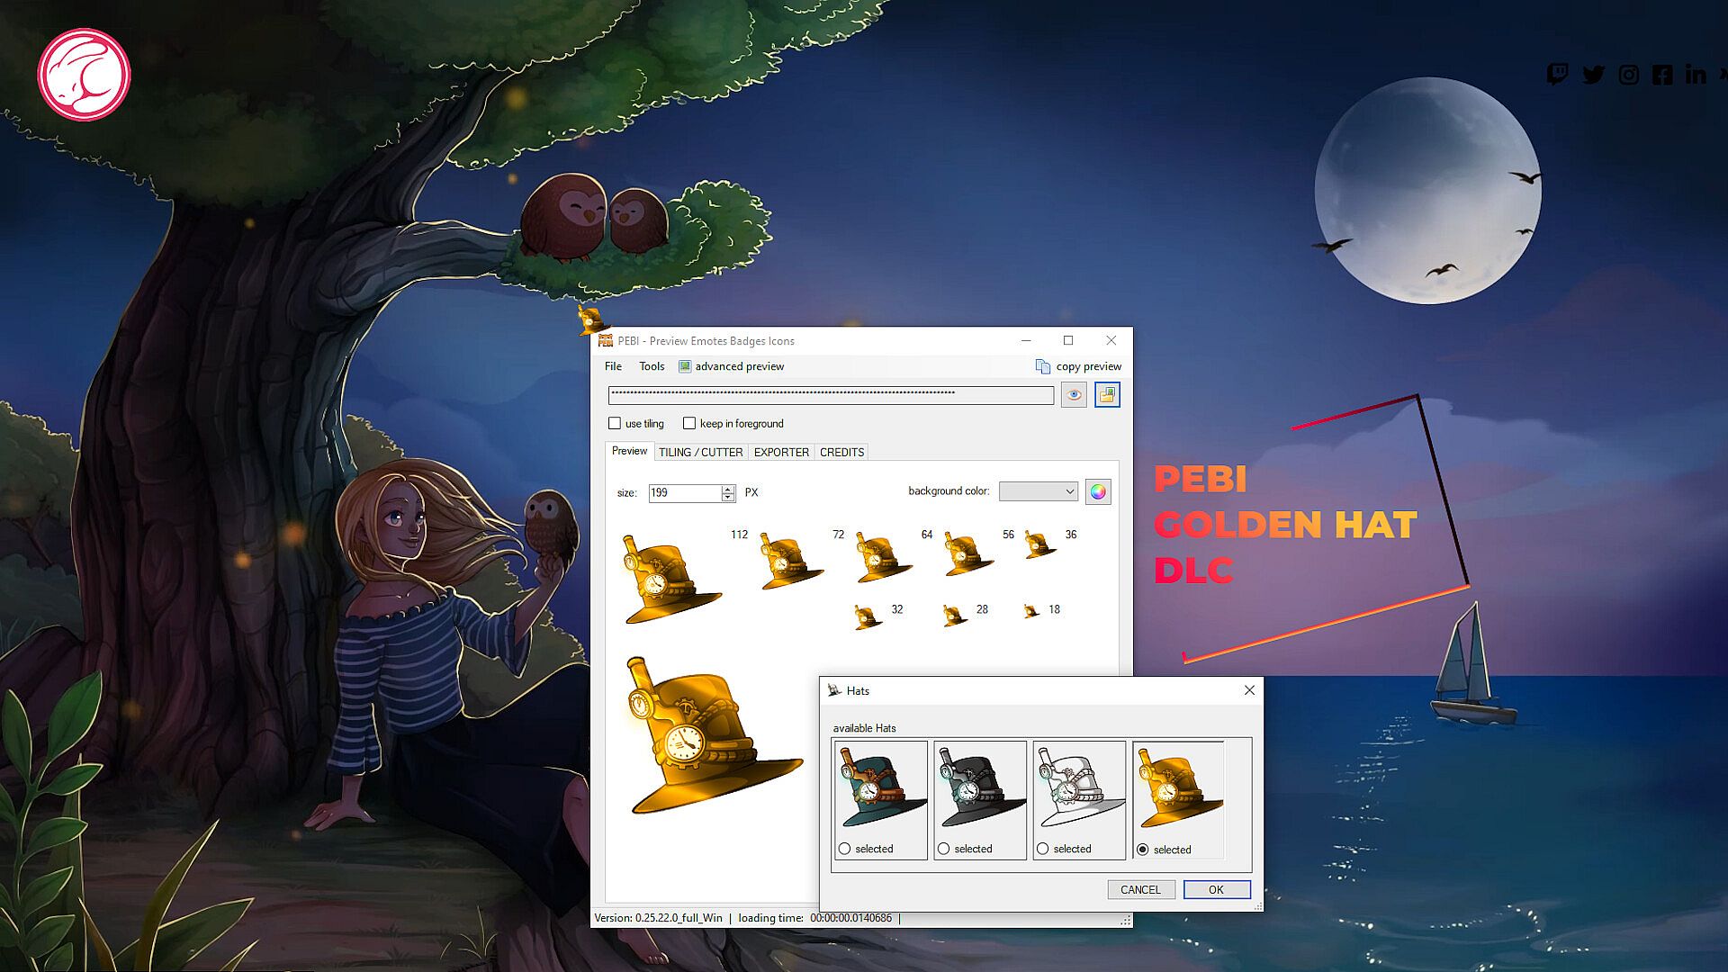Open file browser folder icon
The height and width of the screenshot is (972, 1728).
[x=1107, y=395]
